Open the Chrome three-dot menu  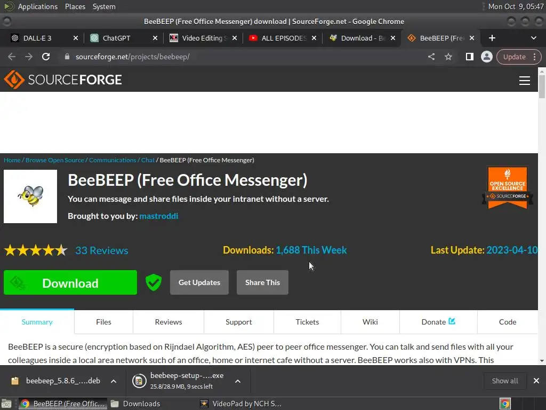pyautogui.click(x=534, y=57)
